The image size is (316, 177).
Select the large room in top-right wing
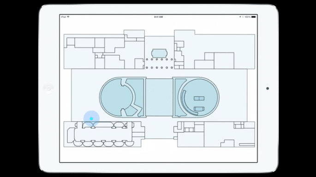[224, 61]
